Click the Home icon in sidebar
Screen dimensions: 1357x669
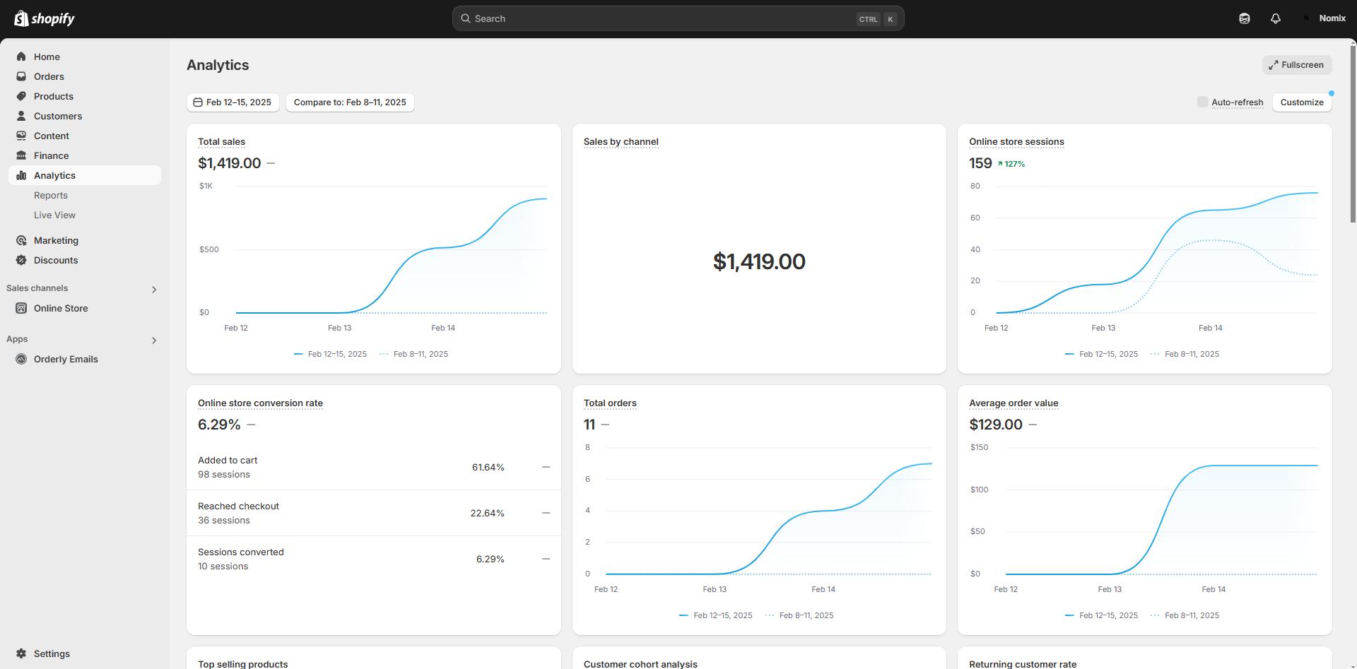coord(21,57)
